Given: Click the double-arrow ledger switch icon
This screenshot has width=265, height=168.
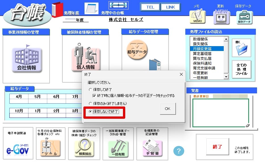Looking at the screenshot, I should [x=118, y=5].
